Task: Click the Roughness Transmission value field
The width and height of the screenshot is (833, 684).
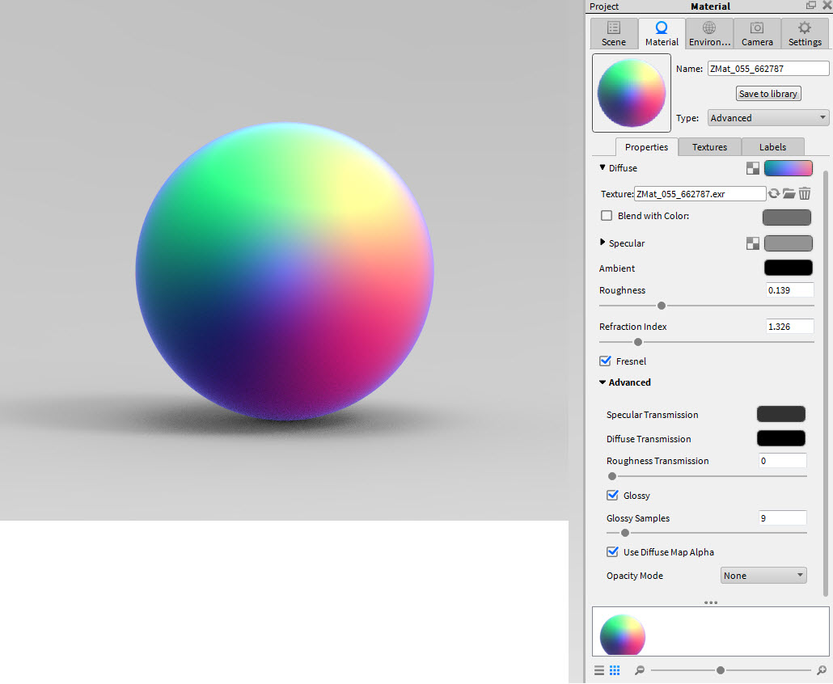Action: point(783,460)
